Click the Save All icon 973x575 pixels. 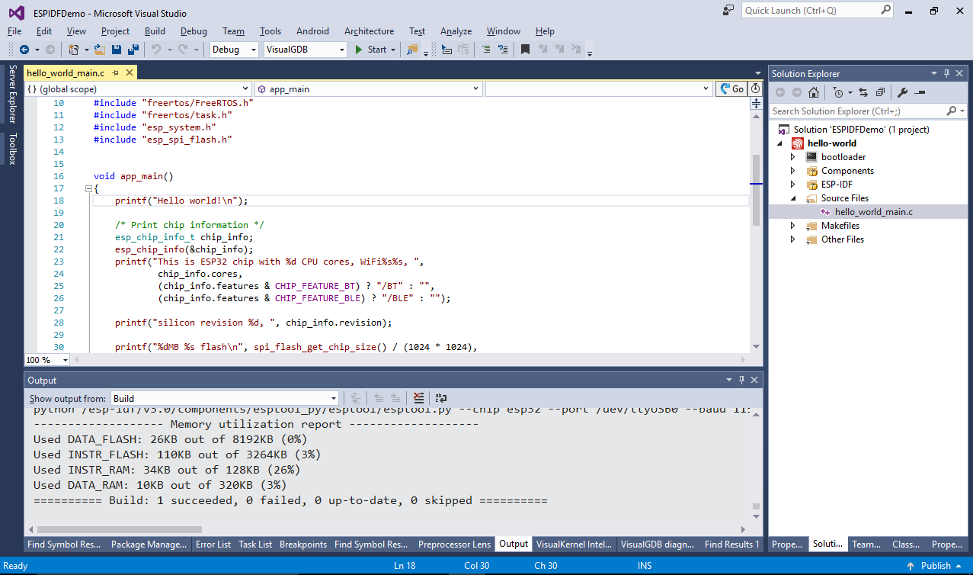133,50
